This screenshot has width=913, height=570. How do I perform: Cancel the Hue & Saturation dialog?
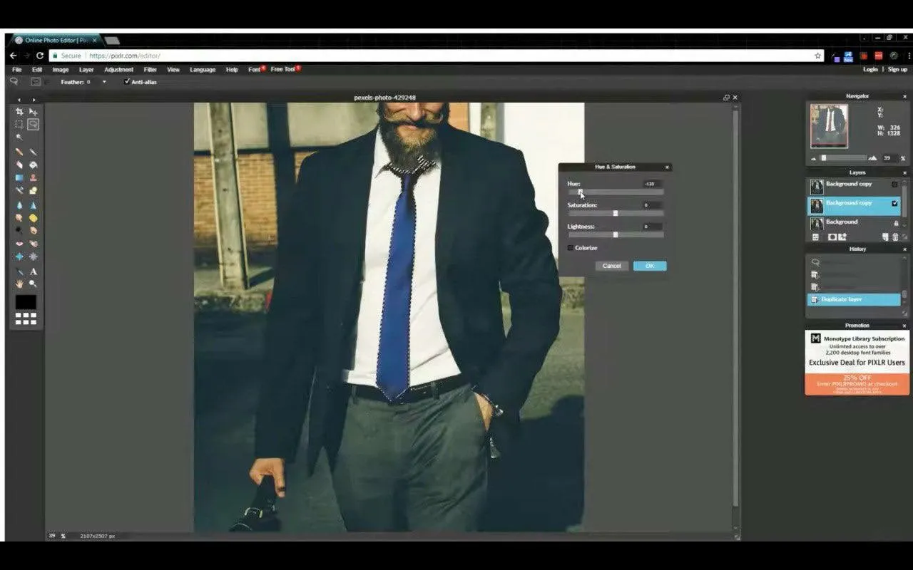611,266
